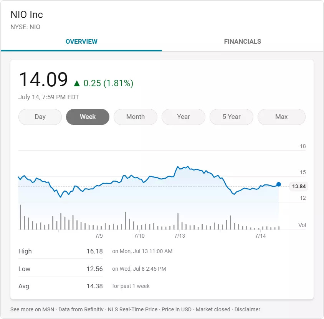Click the 7/9 date marker on chart
Screen dimensions: 324x319
point(99,236)
